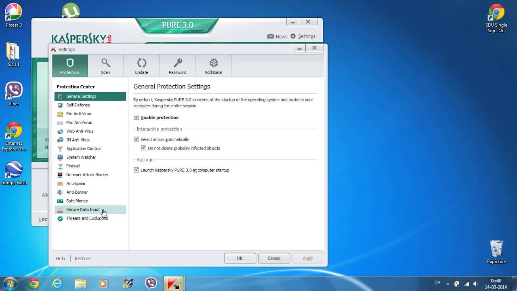
Task: Click the Mail Anti-Virus label
Action: (79, 122)
